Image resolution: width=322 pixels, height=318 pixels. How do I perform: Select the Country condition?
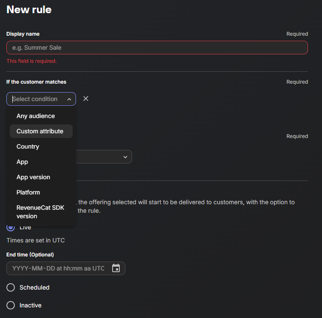pos(41,146)
